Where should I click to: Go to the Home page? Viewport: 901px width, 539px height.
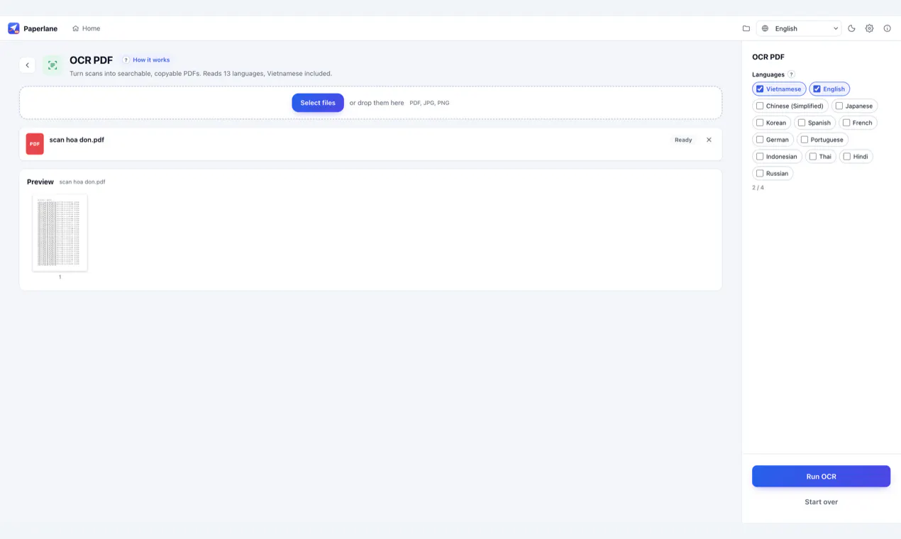click(x=86, y=28)
